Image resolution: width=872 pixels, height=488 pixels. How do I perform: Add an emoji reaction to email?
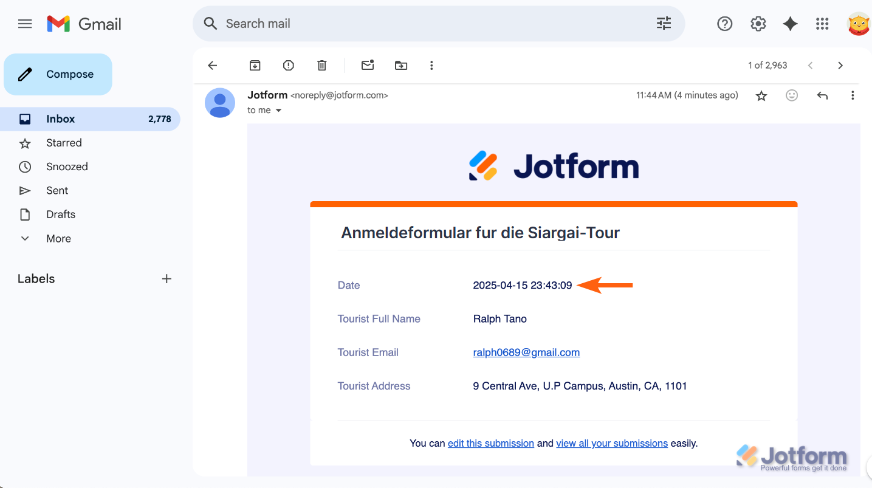pos(792,95)
